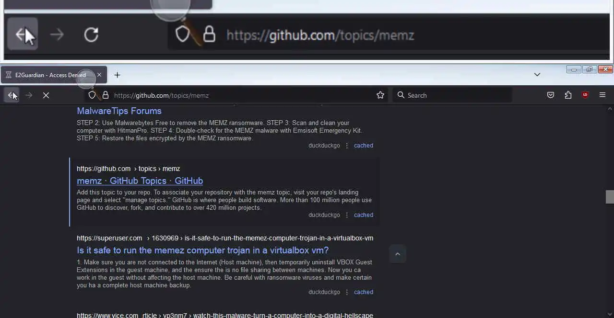Click duckduckgo source label under superuser result
614x318 pixels.
point(324,292)
